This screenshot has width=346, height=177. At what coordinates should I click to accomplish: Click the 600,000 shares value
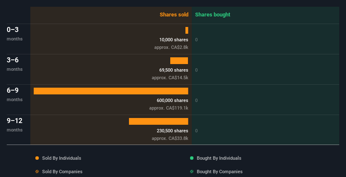click(172, 100)
